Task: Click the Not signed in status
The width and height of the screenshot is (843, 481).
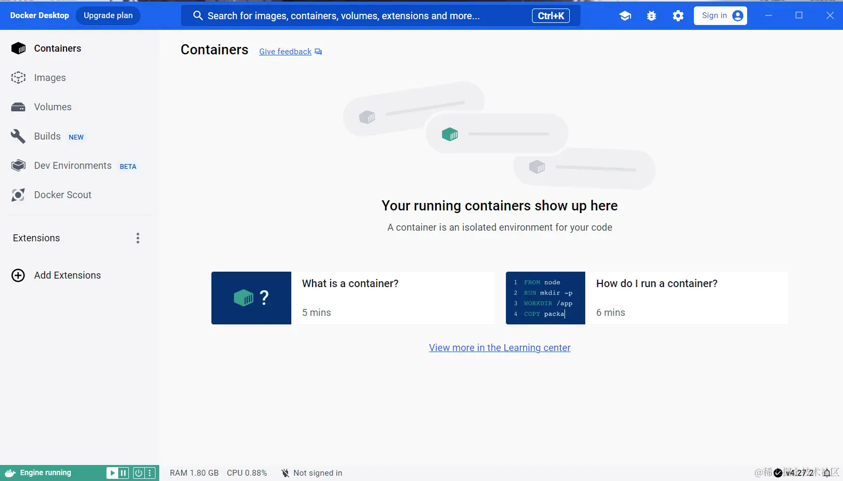Action: click(x=312, y=473)
